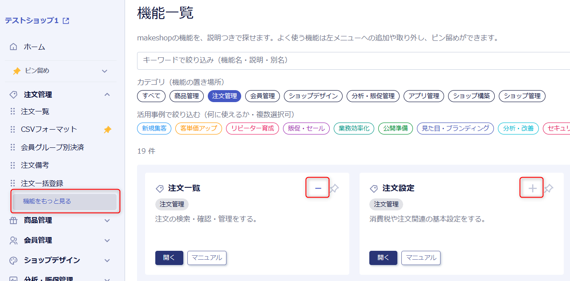This screenshot has height=281, width=570.
Task: Toggle the リピーター育成 use-case filter
Action: (x=252, y=129)
